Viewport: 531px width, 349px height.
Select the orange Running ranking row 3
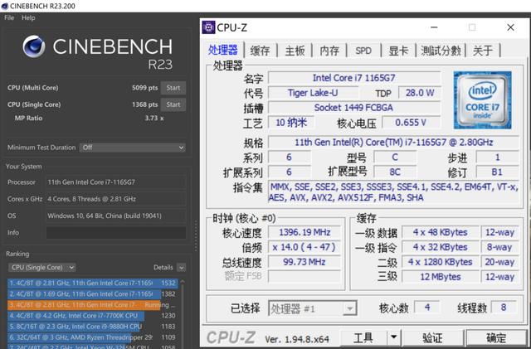tap(92, 305)
